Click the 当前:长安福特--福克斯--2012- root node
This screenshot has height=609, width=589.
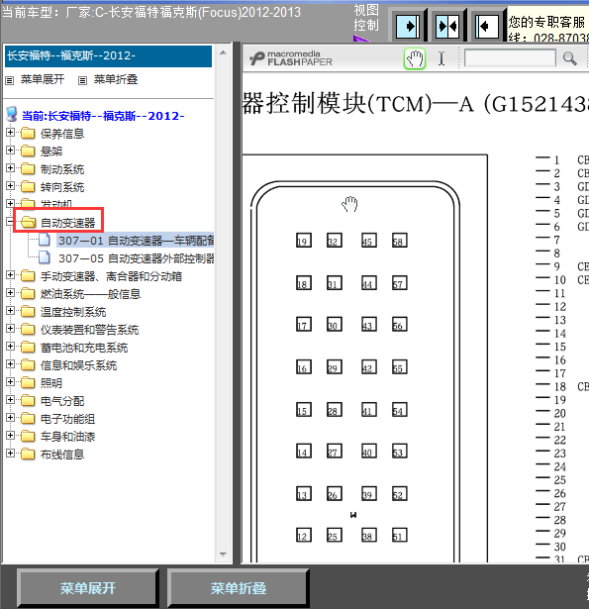click(x=103, y=116)
